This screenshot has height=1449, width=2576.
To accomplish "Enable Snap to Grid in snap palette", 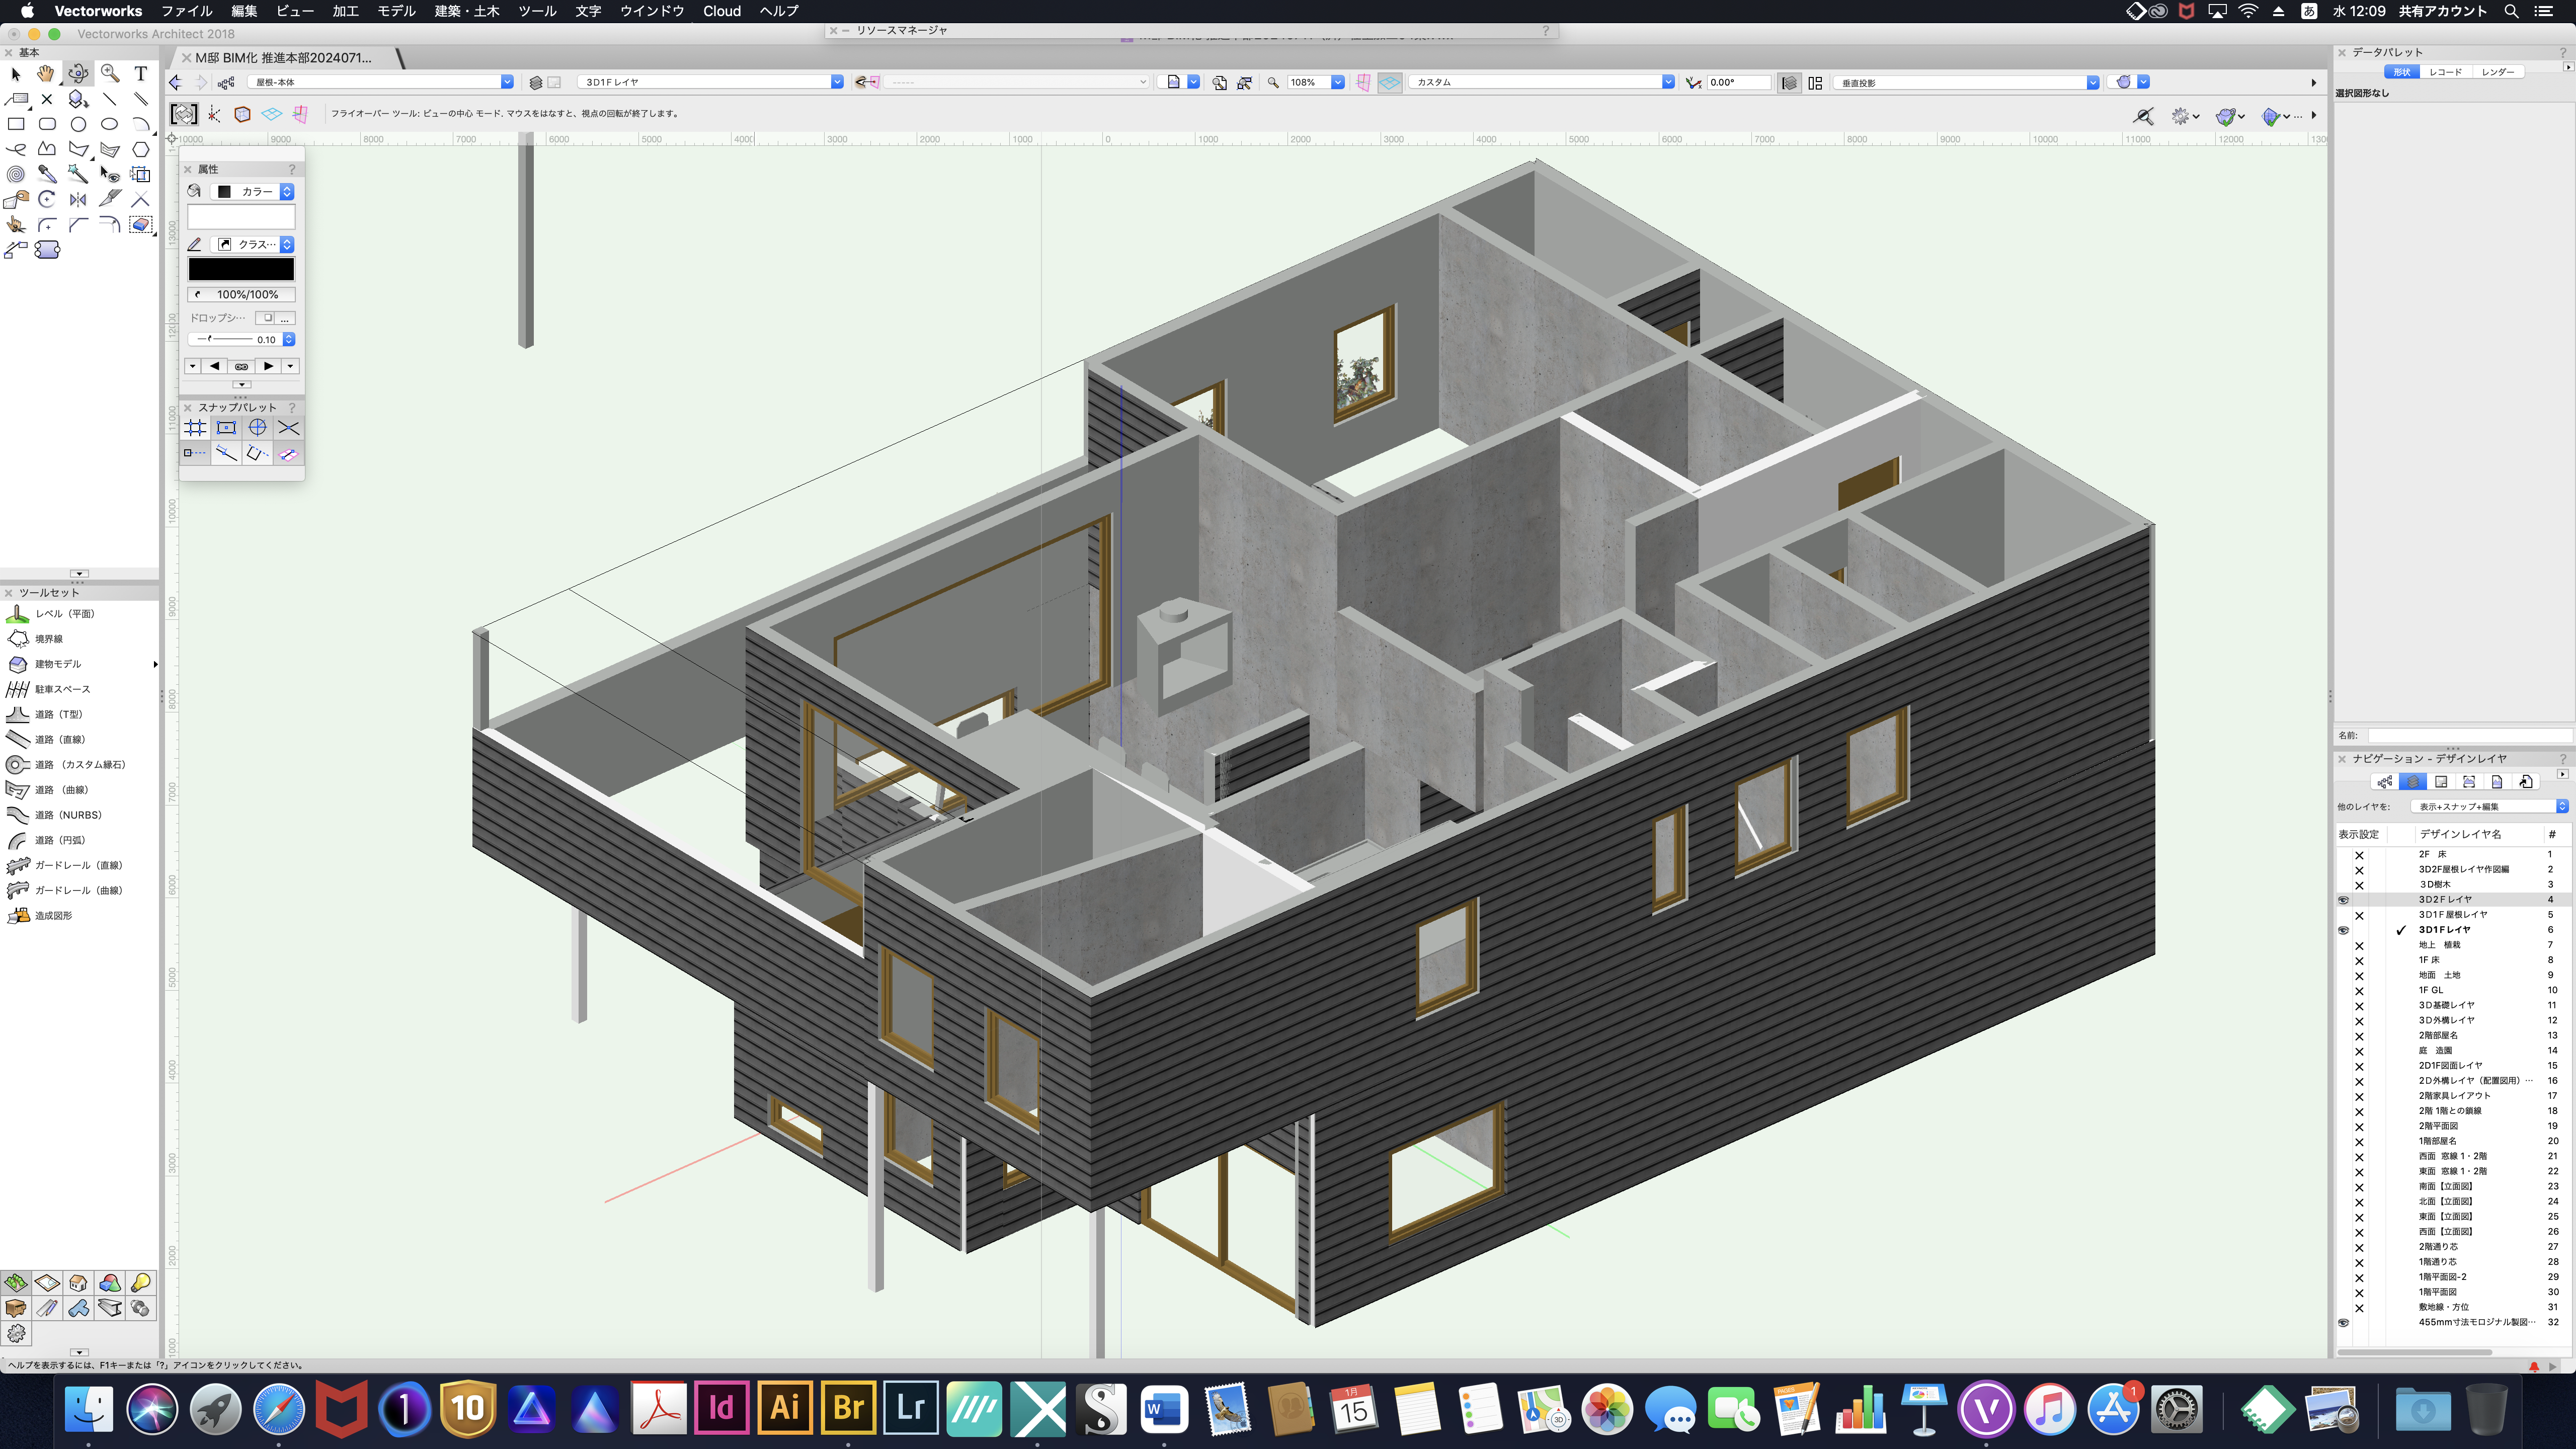I will tap(195, 428).
